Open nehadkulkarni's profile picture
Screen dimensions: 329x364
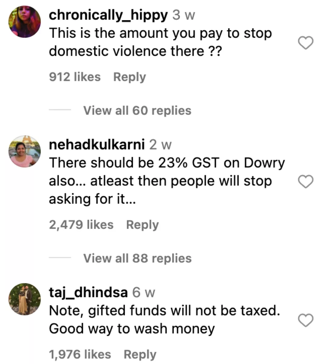tap(25, 151)
